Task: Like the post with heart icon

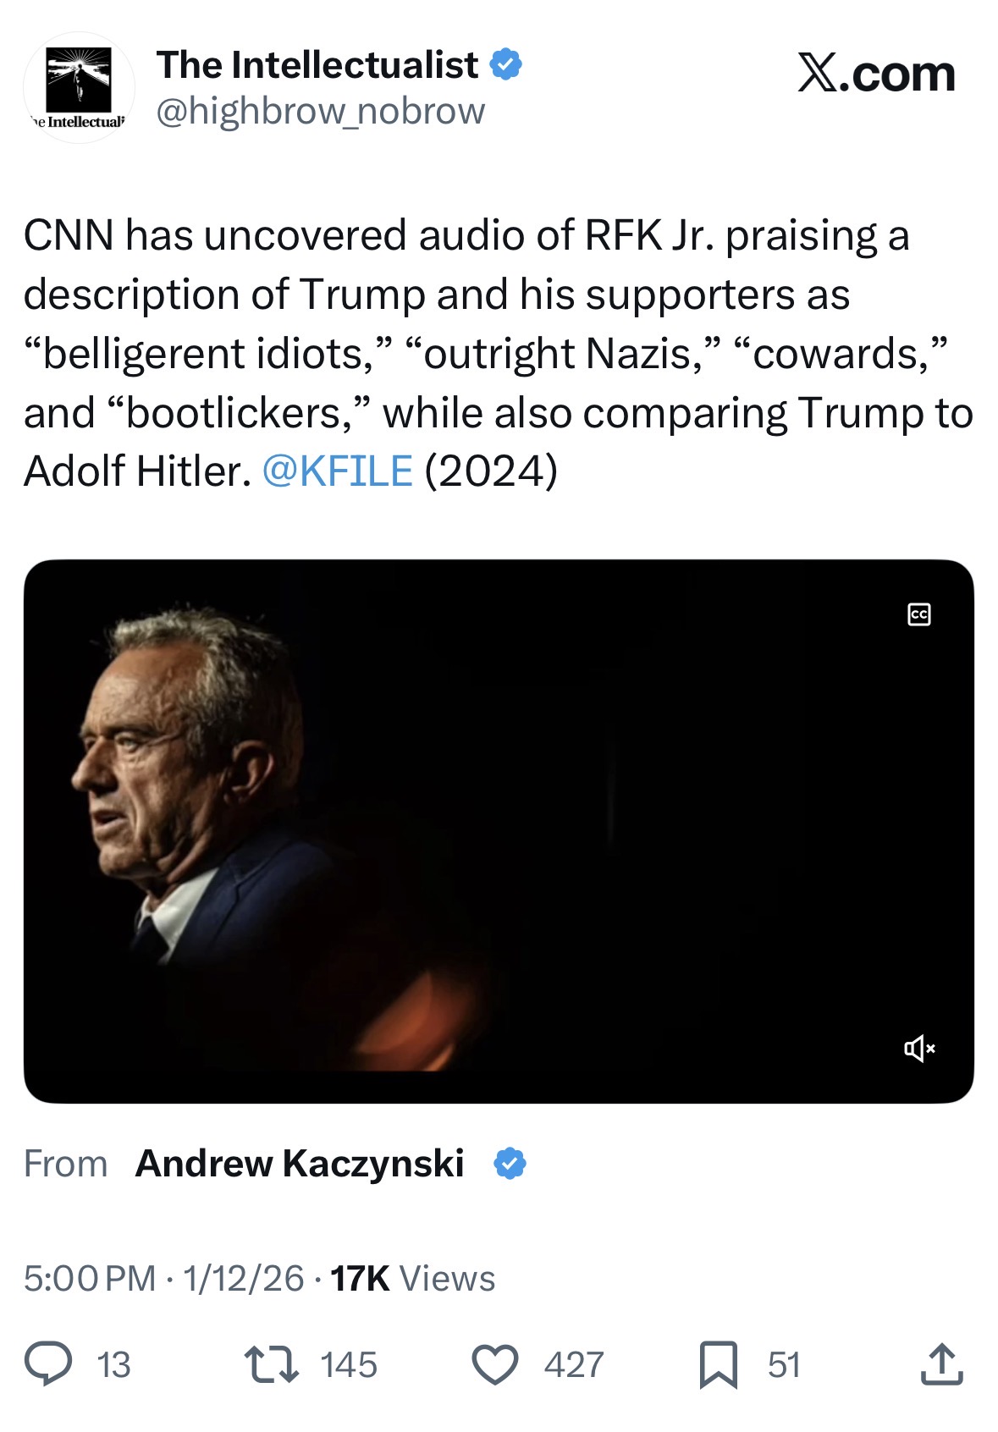Action: (494, 1364)
